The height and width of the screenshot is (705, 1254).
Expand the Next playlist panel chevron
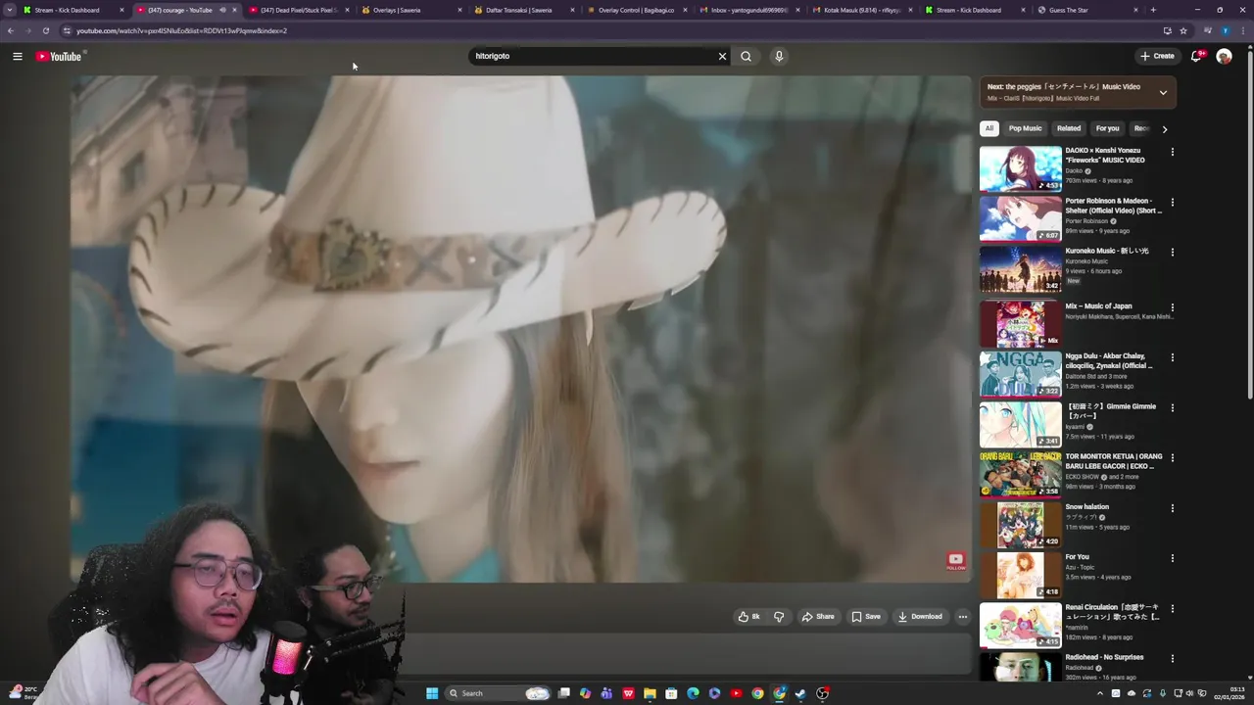1163,93
